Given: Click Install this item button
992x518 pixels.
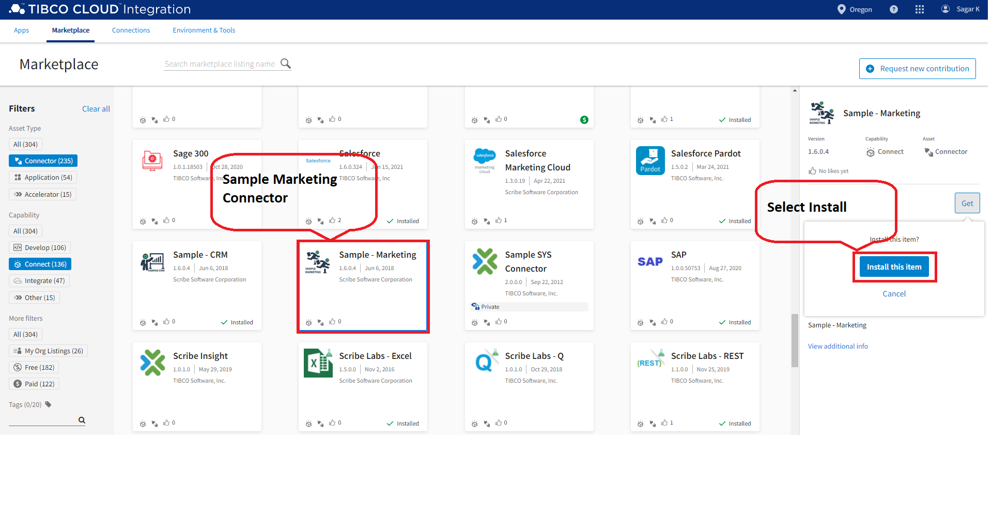Looking at the screenshot, I should 894,267.
